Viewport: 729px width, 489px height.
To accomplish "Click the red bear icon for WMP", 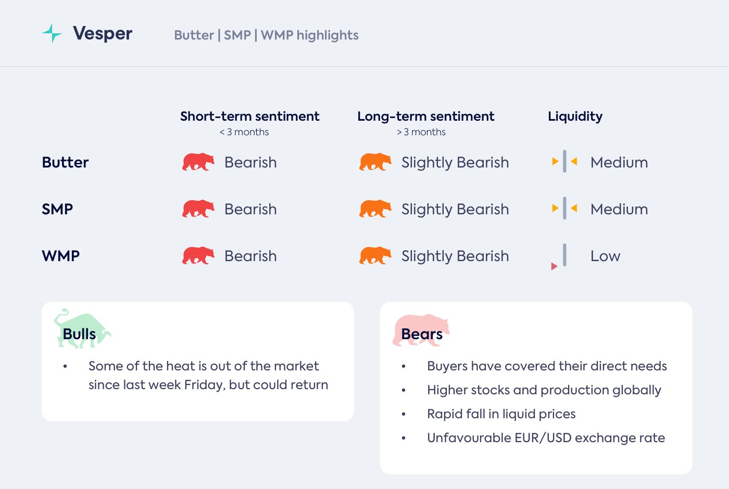I will coord(198,256).
